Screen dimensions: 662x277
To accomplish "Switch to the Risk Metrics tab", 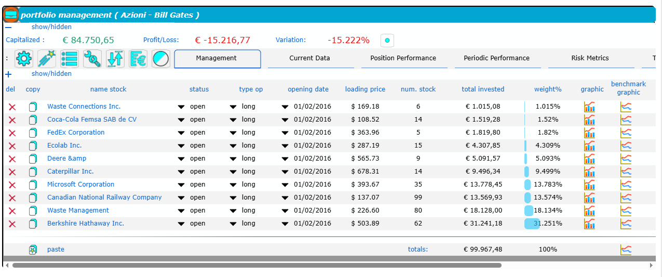I will 590,58.
